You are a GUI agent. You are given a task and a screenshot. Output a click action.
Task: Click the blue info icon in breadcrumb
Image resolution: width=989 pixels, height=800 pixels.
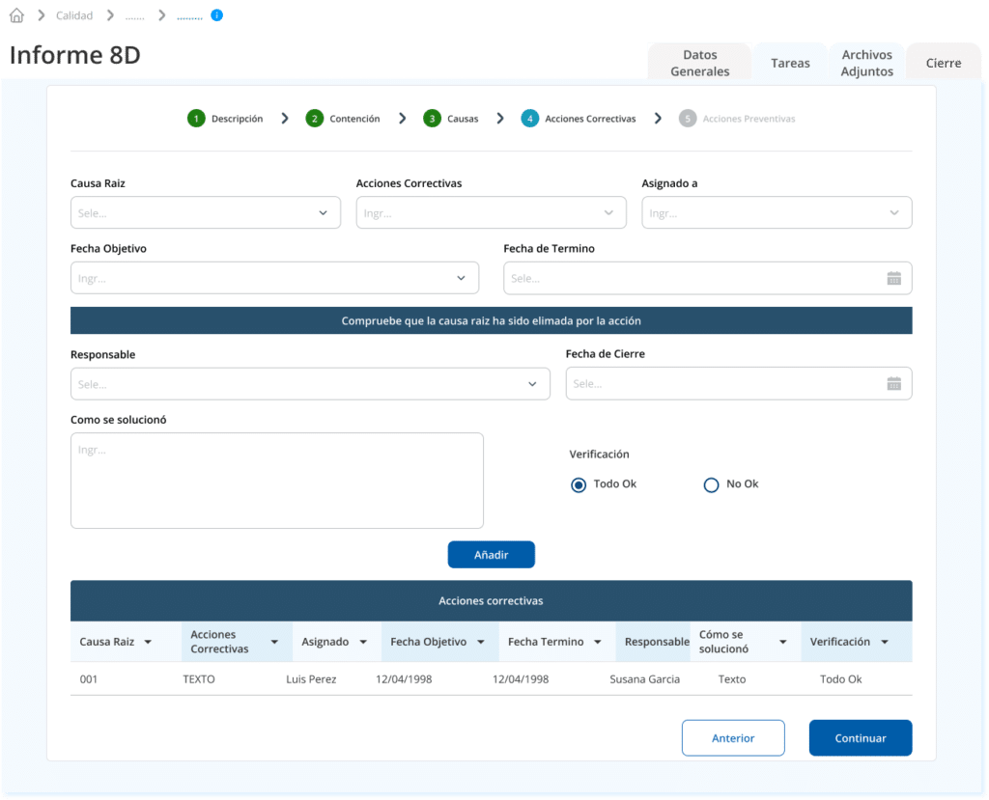[216, 15]
